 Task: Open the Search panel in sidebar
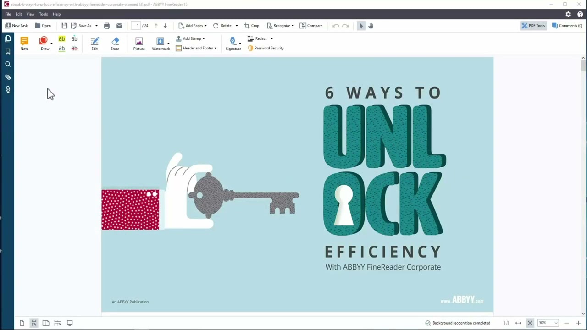click(x=8, y=65)
